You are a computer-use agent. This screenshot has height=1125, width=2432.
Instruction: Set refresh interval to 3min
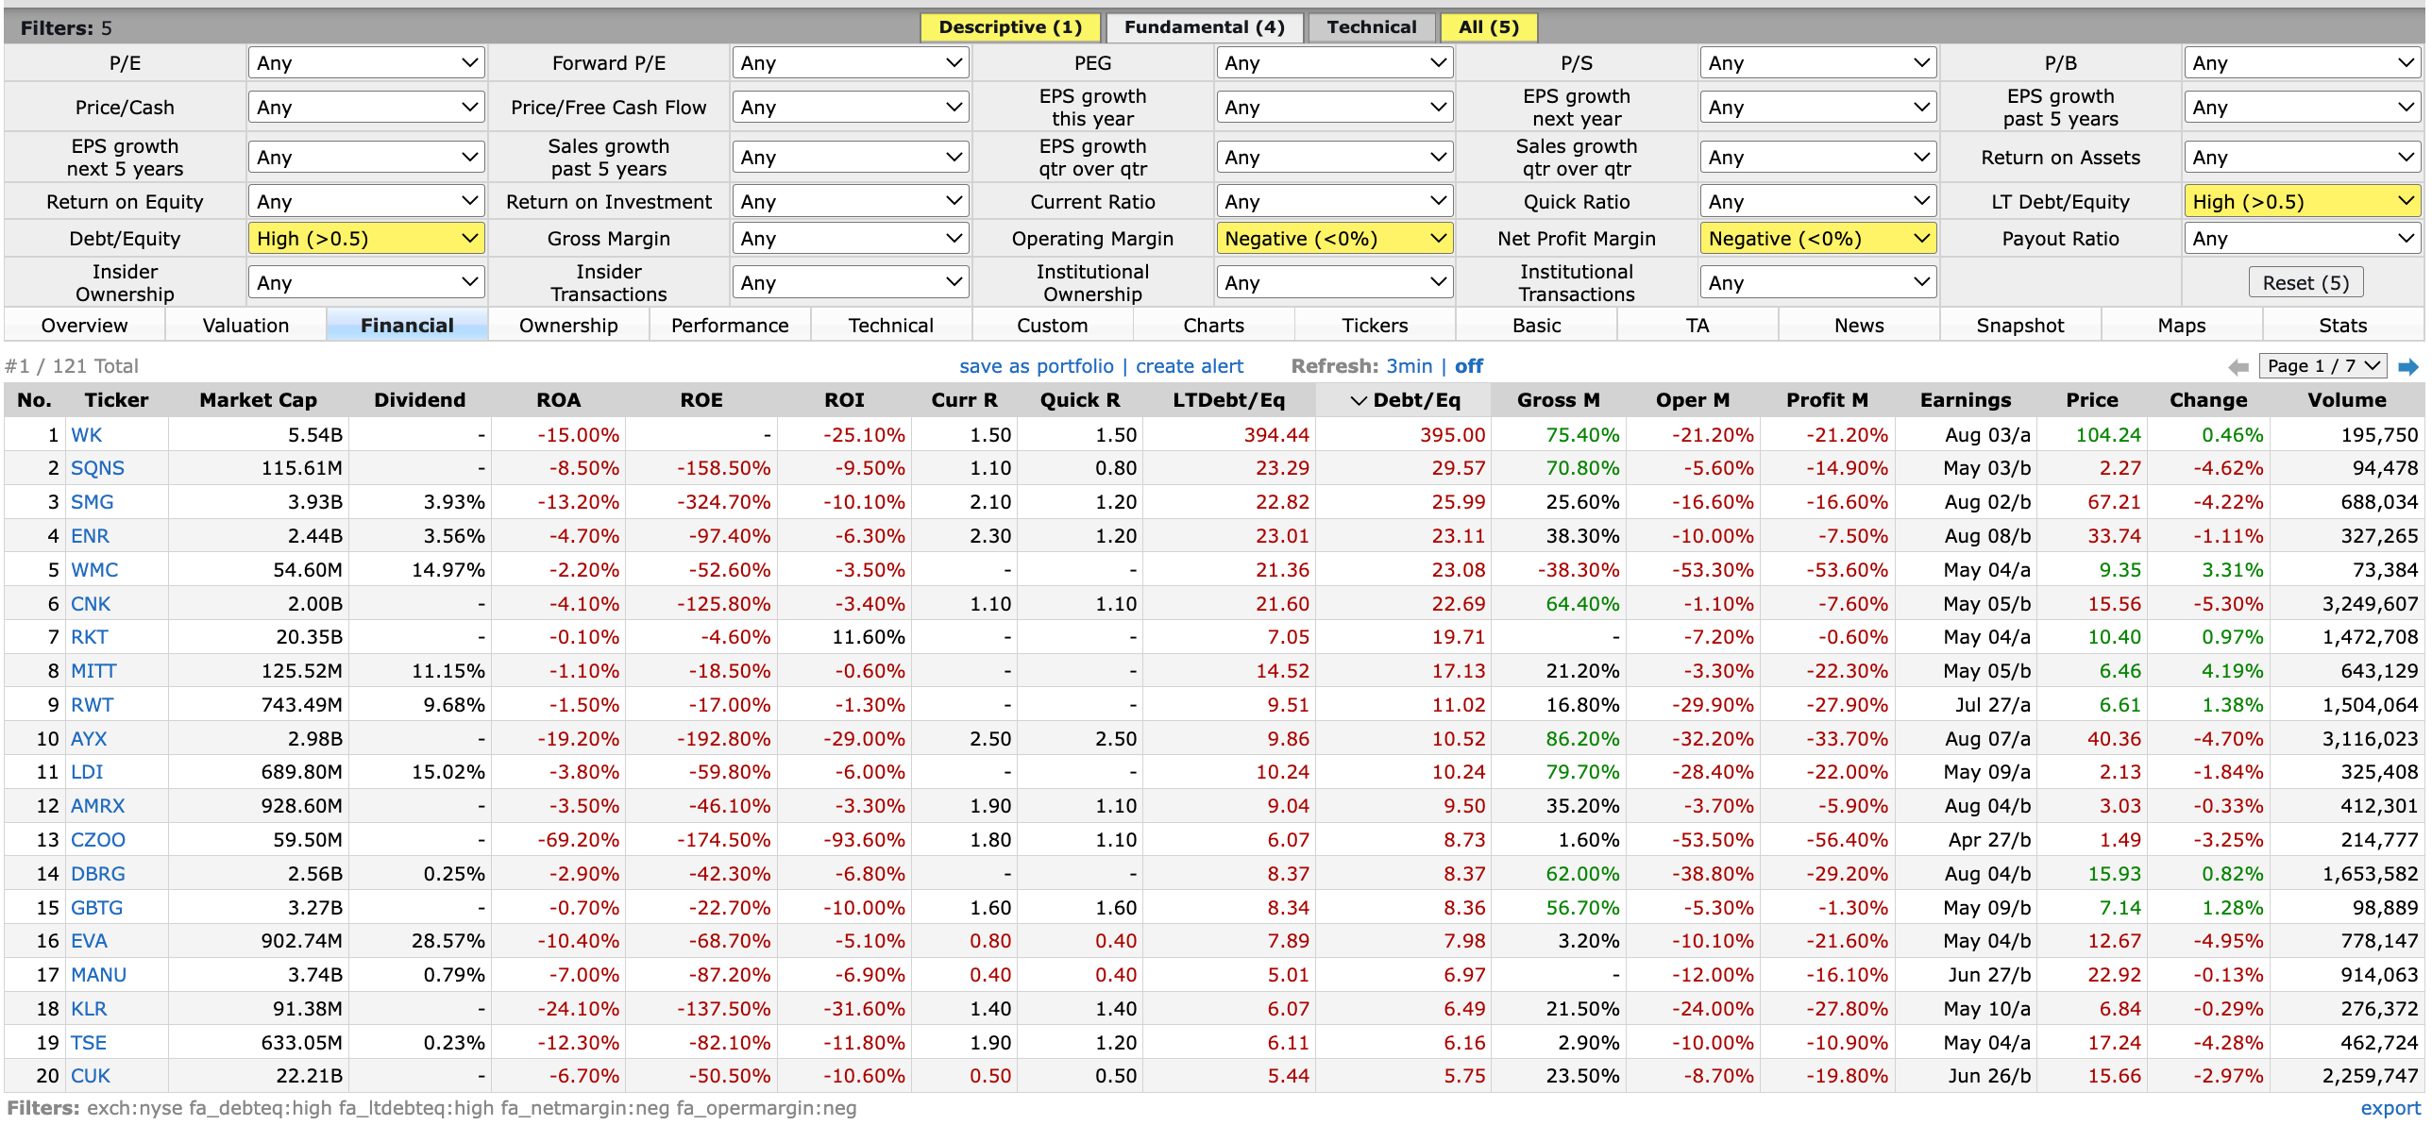[x=1409, y=366]
